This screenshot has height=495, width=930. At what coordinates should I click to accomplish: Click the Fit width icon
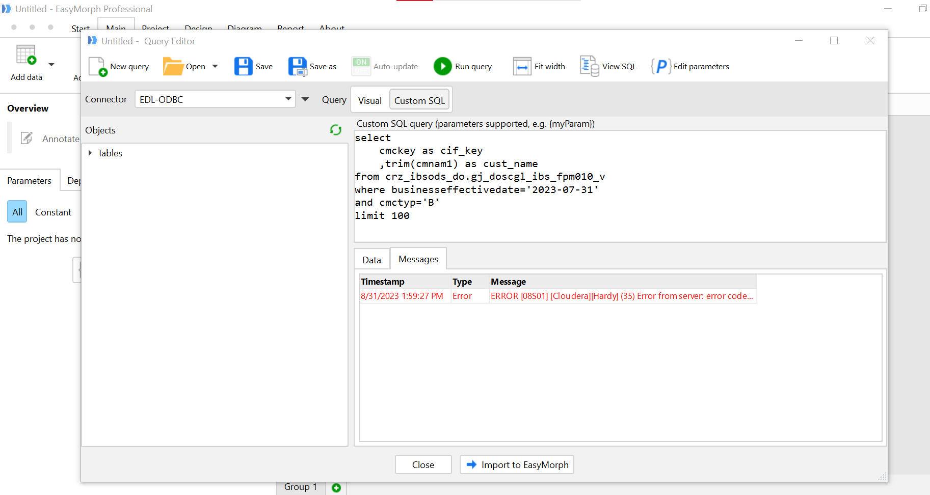click(x=522, y=66)
